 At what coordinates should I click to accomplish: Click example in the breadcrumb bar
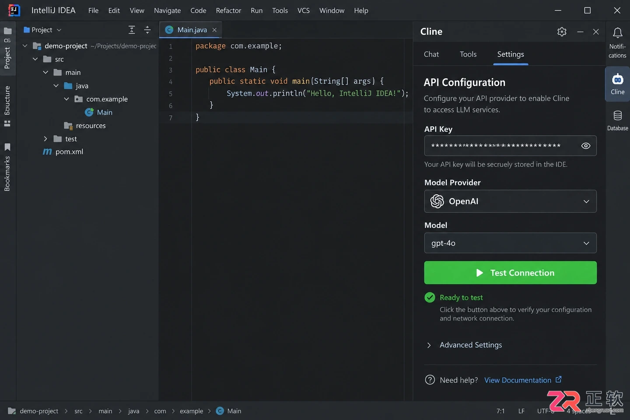(191, 411)
